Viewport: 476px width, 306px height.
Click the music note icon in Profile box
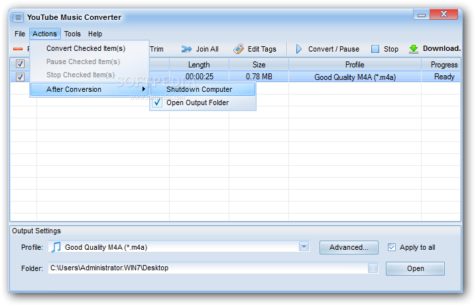(56, 247)
